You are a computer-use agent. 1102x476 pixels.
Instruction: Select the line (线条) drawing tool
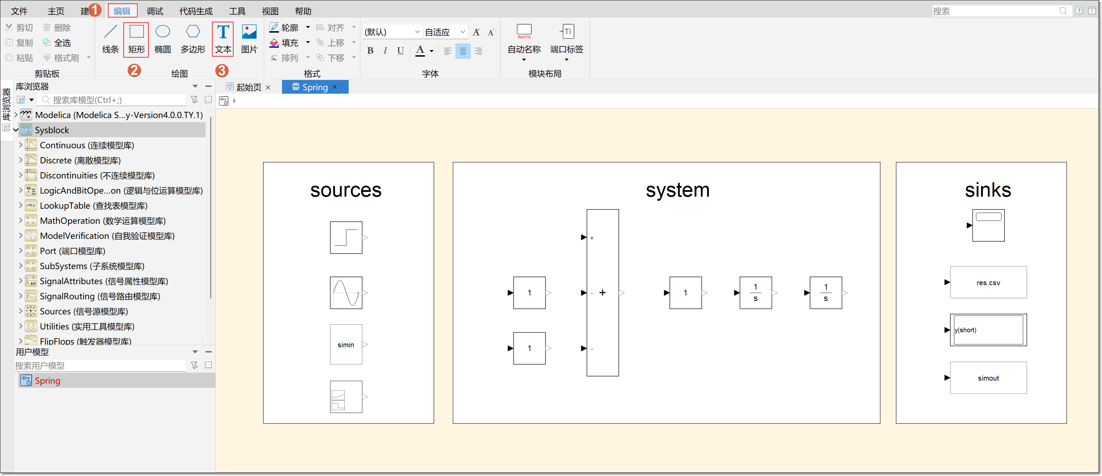pos(110,39)
